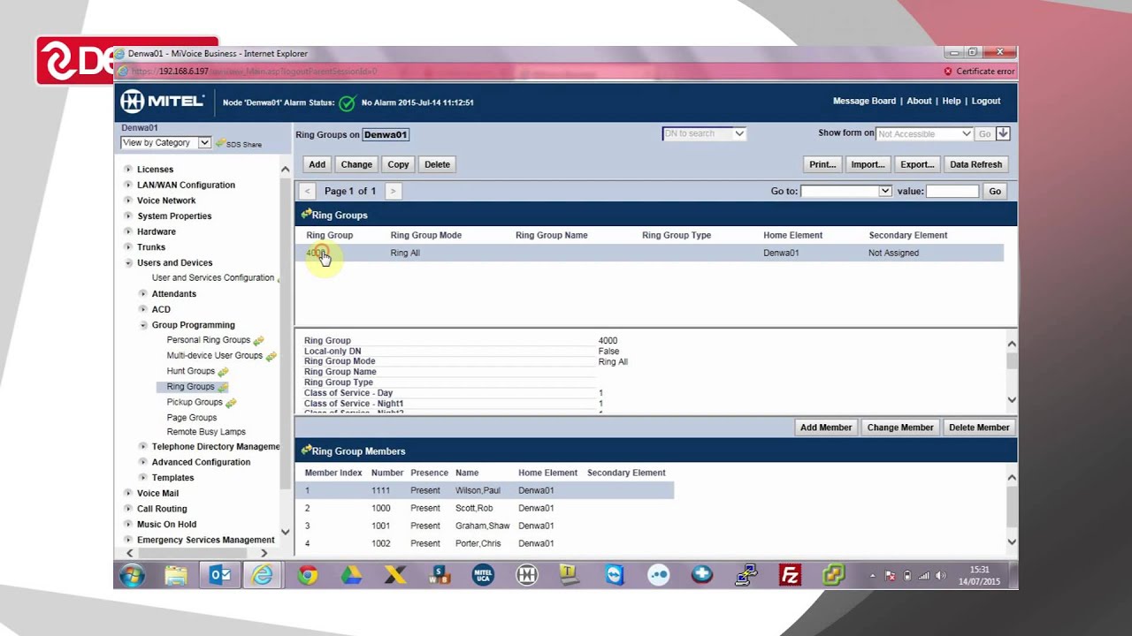Show hidden system tray icons

point(873,576)
